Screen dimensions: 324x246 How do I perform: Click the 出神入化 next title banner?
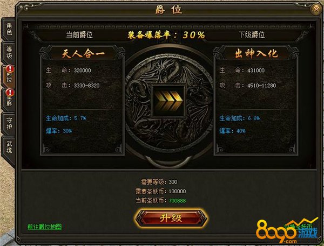click(x=256, y=54)
